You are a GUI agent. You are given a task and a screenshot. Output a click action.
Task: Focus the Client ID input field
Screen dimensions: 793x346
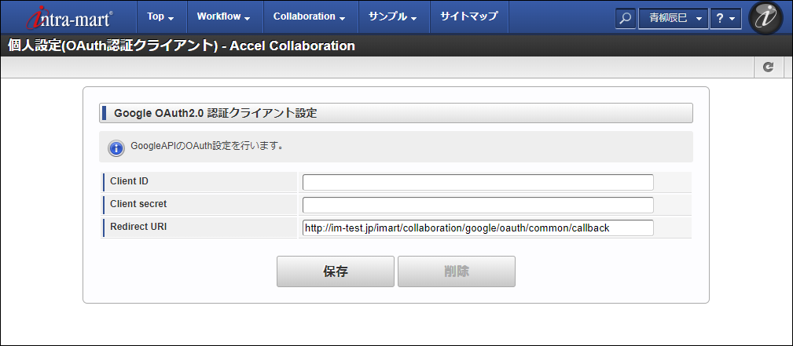click(x=478, y=182)
